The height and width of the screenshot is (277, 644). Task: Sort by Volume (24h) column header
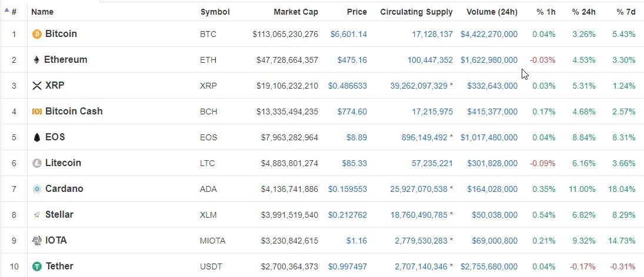tap(492, 12)
